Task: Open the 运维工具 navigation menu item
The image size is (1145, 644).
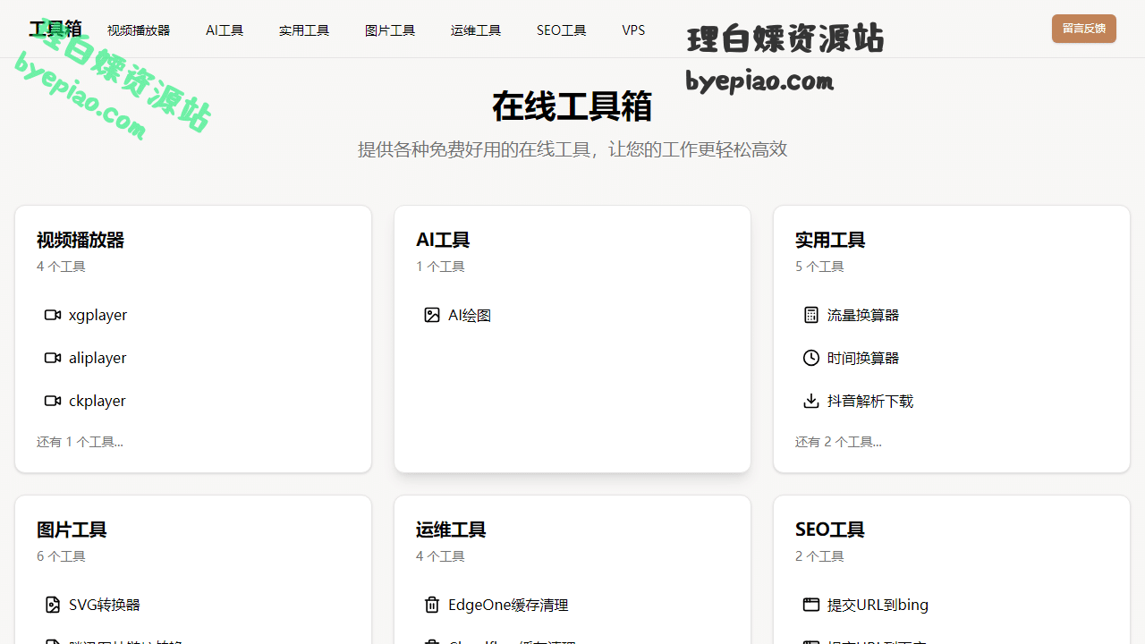Action: coord(476,30)
